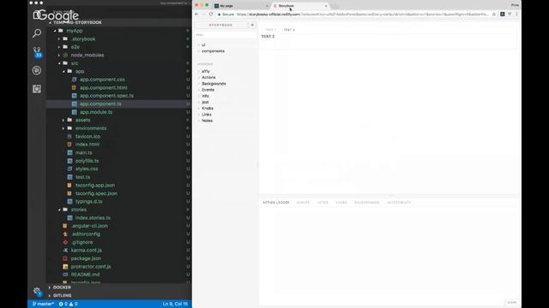Click Storybook shortcuts button next to the title
The width and height of the screenshot is (549, 308).
coord(252,25)
